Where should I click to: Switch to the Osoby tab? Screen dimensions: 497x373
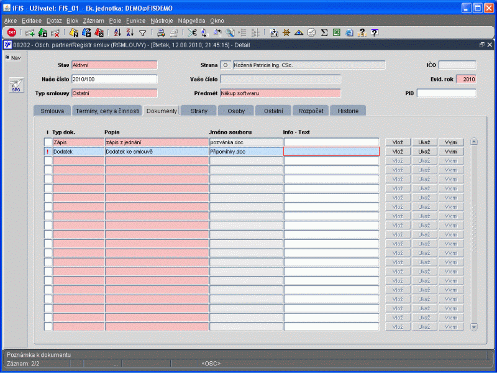coord(236,111)
